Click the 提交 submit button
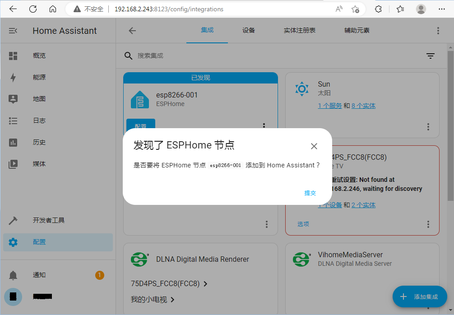The image size is (454, 315). (x=310, y=193)
